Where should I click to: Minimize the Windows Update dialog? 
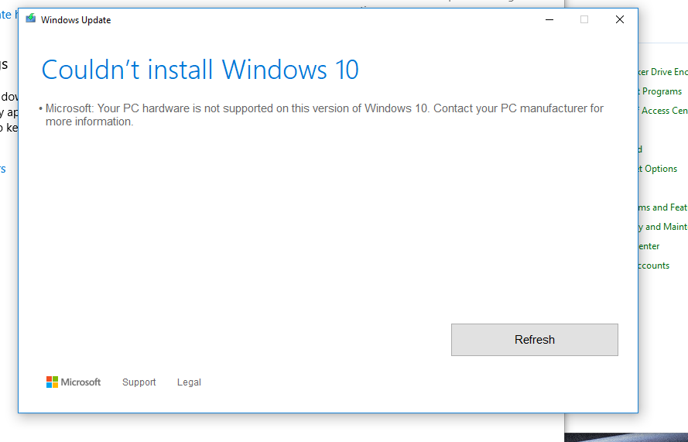(x=549, y=19)
